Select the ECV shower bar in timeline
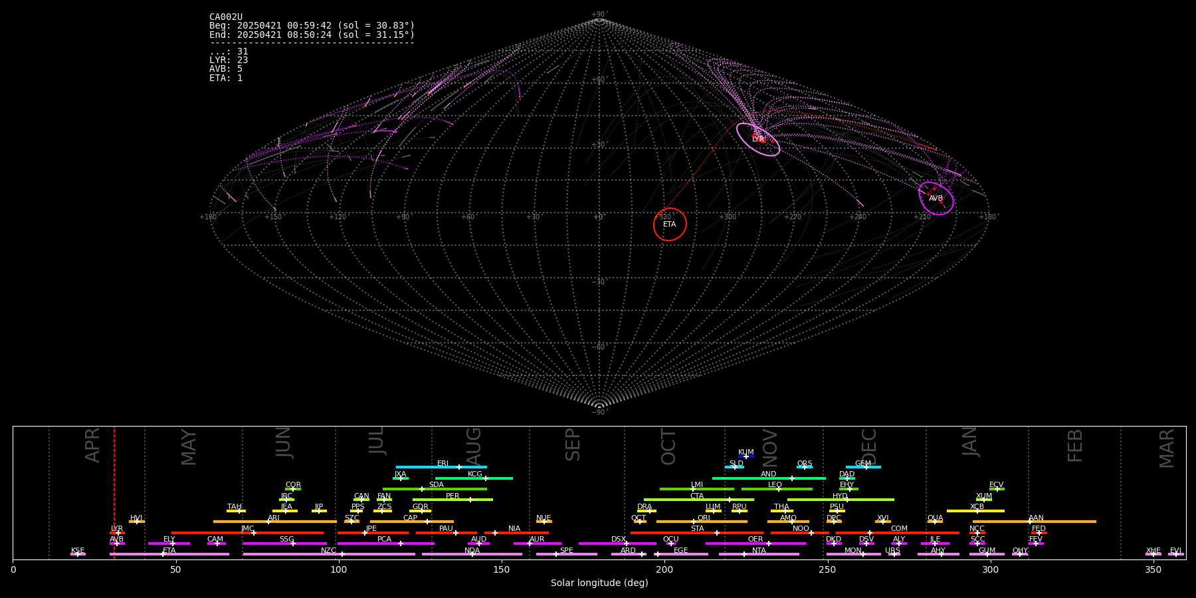The image size is (1196, 598). [997, 489]
